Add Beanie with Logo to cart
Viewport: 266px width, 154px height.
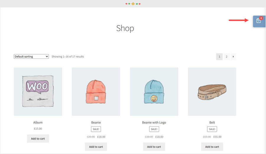154,147
